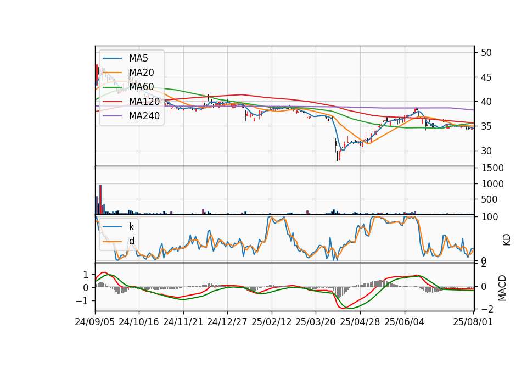This screenshot has height=379, width=527.
Task: Click the tallest red volume bar
Action: click(x=100, y=199)
